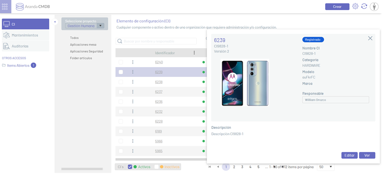Open row actions menu for 6228
The width and height of the screenshot is (382, 174).
pos(132,121)
